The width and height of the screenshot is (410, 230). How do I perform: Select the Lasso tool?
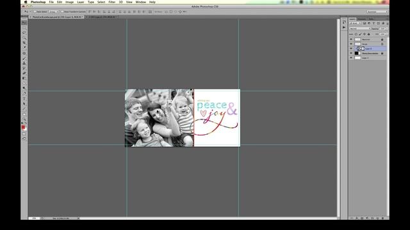(24, 33)
